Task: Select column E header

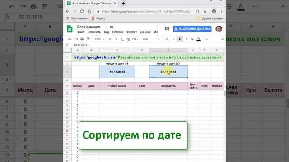Action: tap(168, 50)
